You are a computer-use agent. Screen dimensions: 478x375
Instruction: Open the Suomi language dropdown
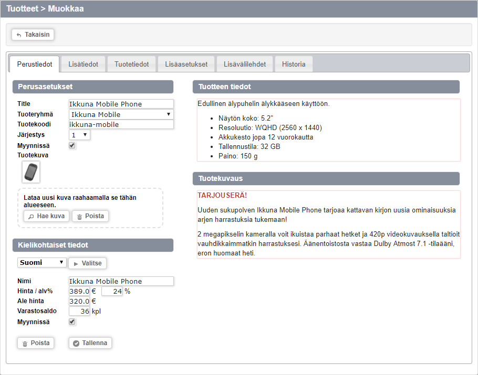tap(42, 263)
